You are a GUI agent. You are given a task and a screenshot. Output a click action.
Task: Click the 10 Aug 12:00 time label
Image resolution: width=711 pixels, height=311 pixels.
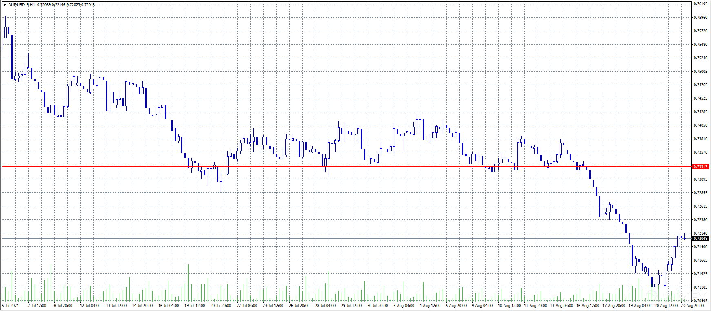509,306
